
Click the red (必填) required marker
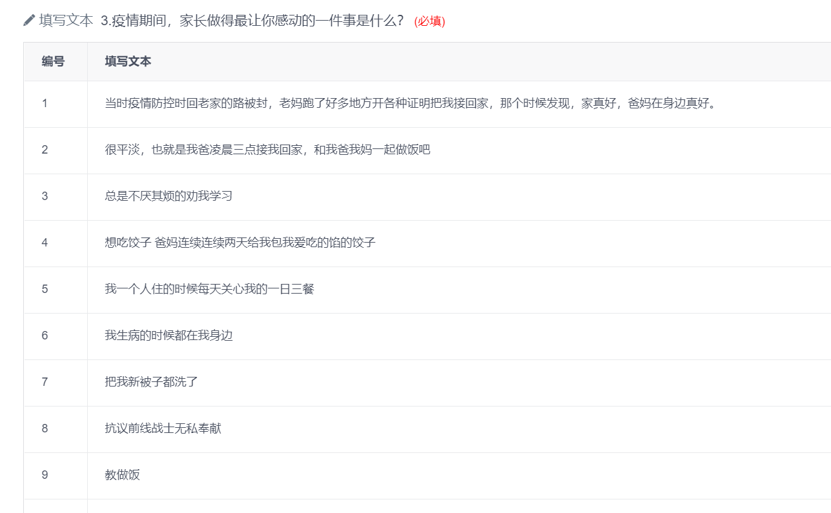[x=429, y=21]
